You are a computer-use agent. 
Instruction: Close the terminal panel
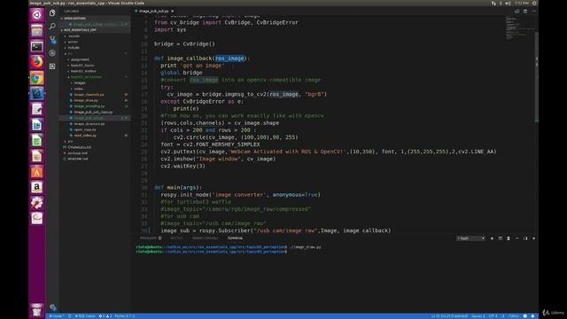click(533, 238)
